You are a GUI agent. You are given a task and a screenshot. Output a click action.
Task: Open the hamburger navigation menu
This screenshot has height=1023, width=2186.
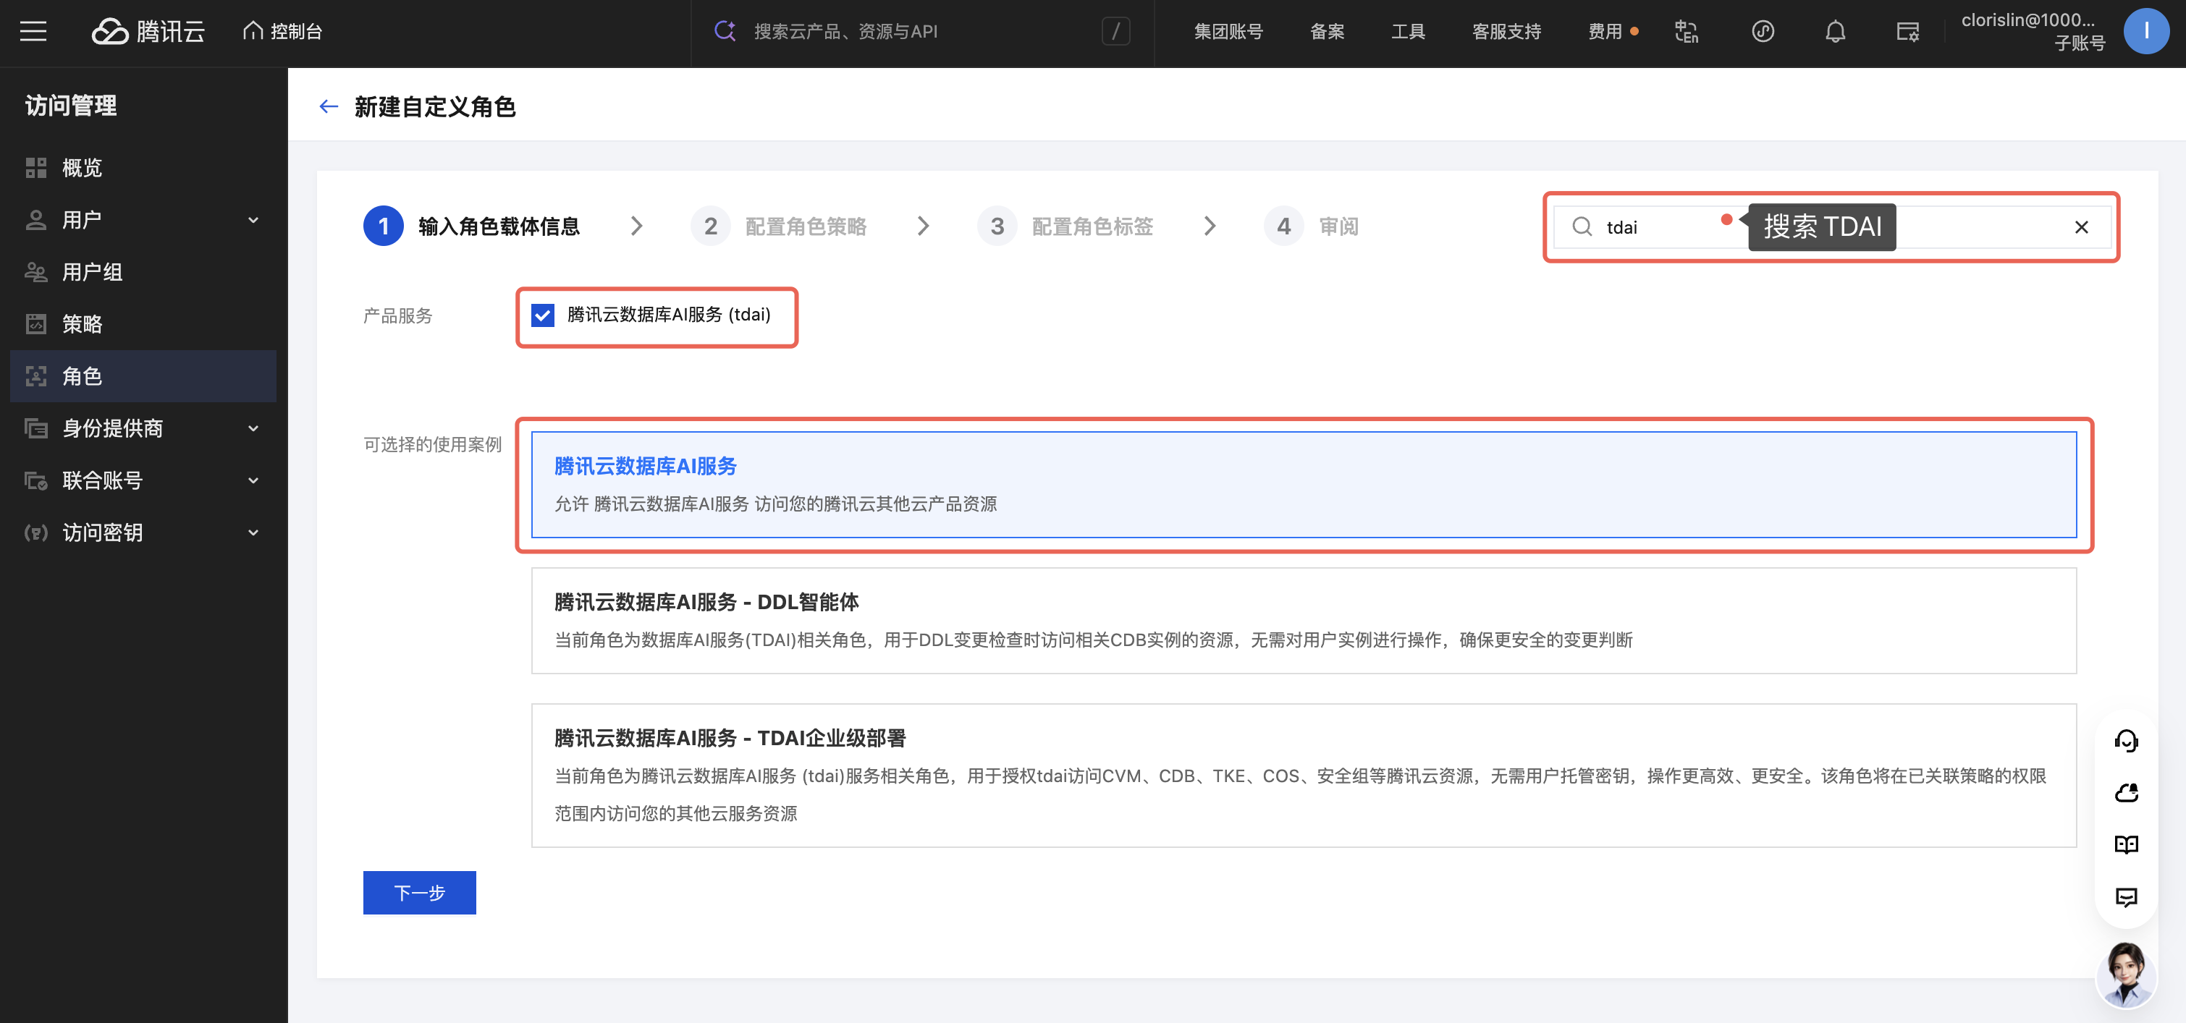click(x=33, y=31)
